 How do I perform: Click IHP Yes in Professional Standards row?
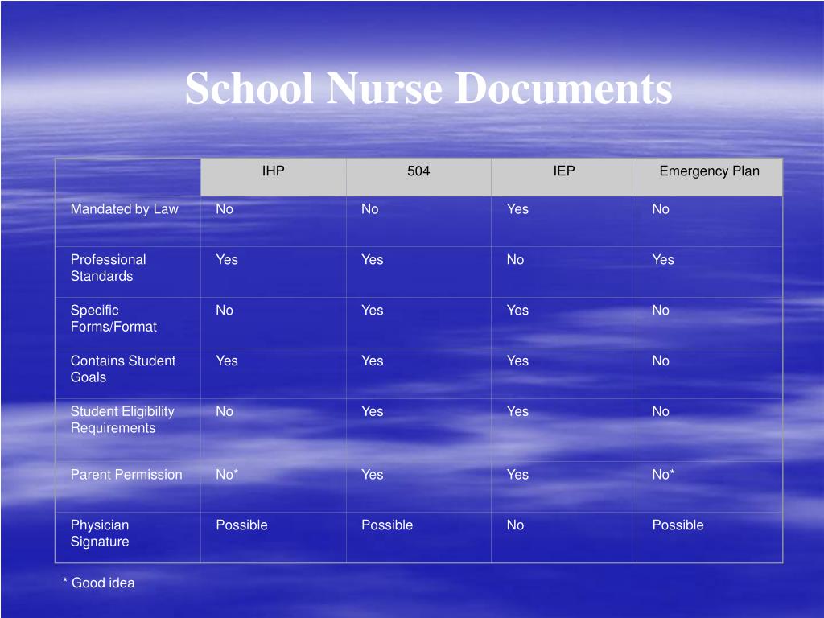tap(227, 260)
